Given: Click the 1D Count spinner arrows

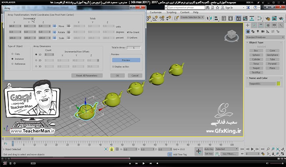Looking at the screenshot, I should (53, 55).
